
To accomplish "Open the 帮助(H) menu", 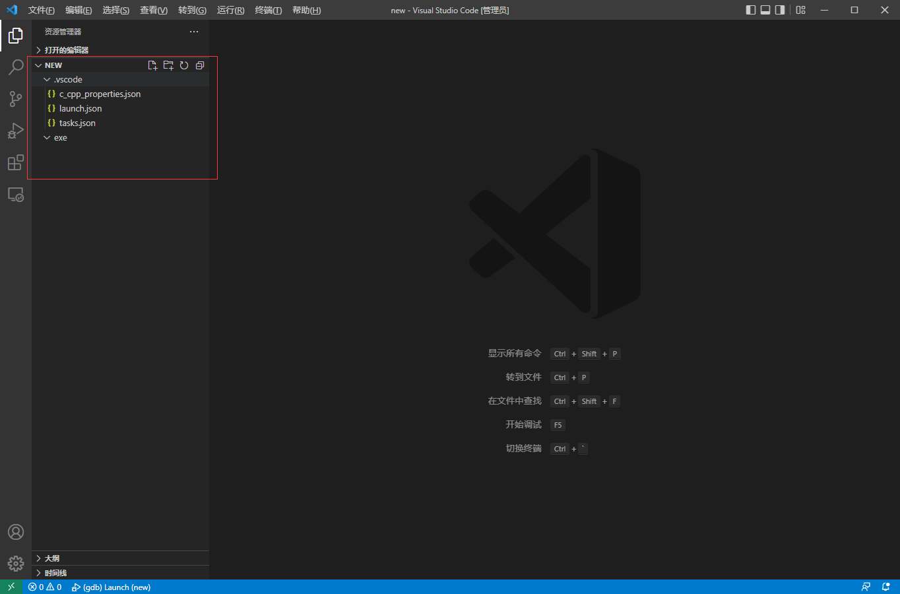I will click(307, 10).
